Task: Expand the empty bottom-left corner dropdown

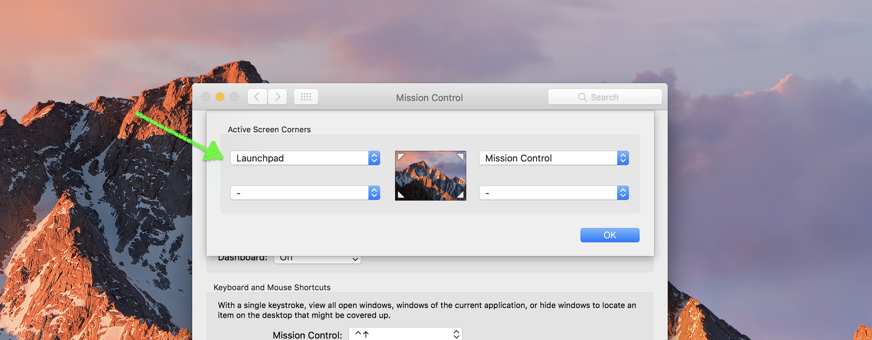Action: point(305,193)
